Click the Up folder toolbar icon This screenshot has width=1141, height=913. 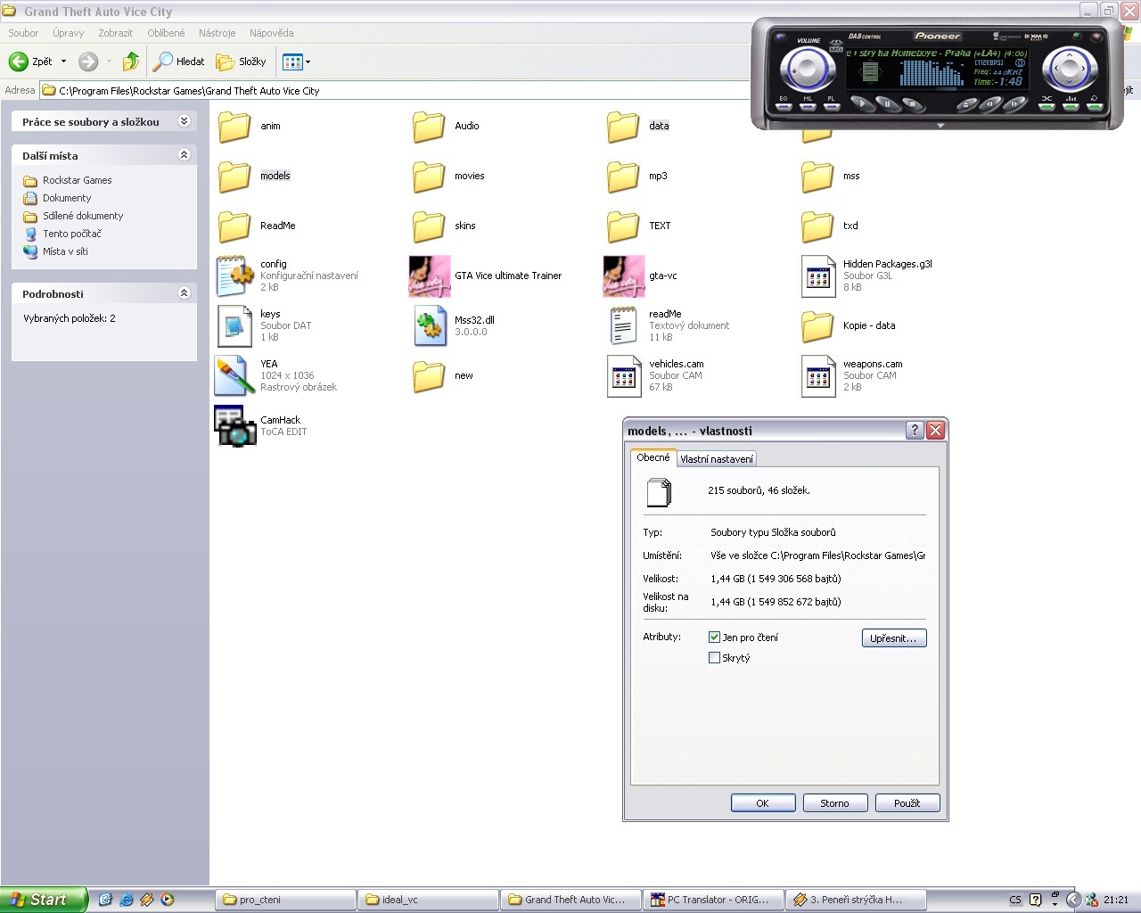131,62
